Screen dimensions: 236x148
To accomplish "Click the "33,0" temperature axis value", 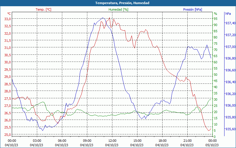I will click(8, 19).
